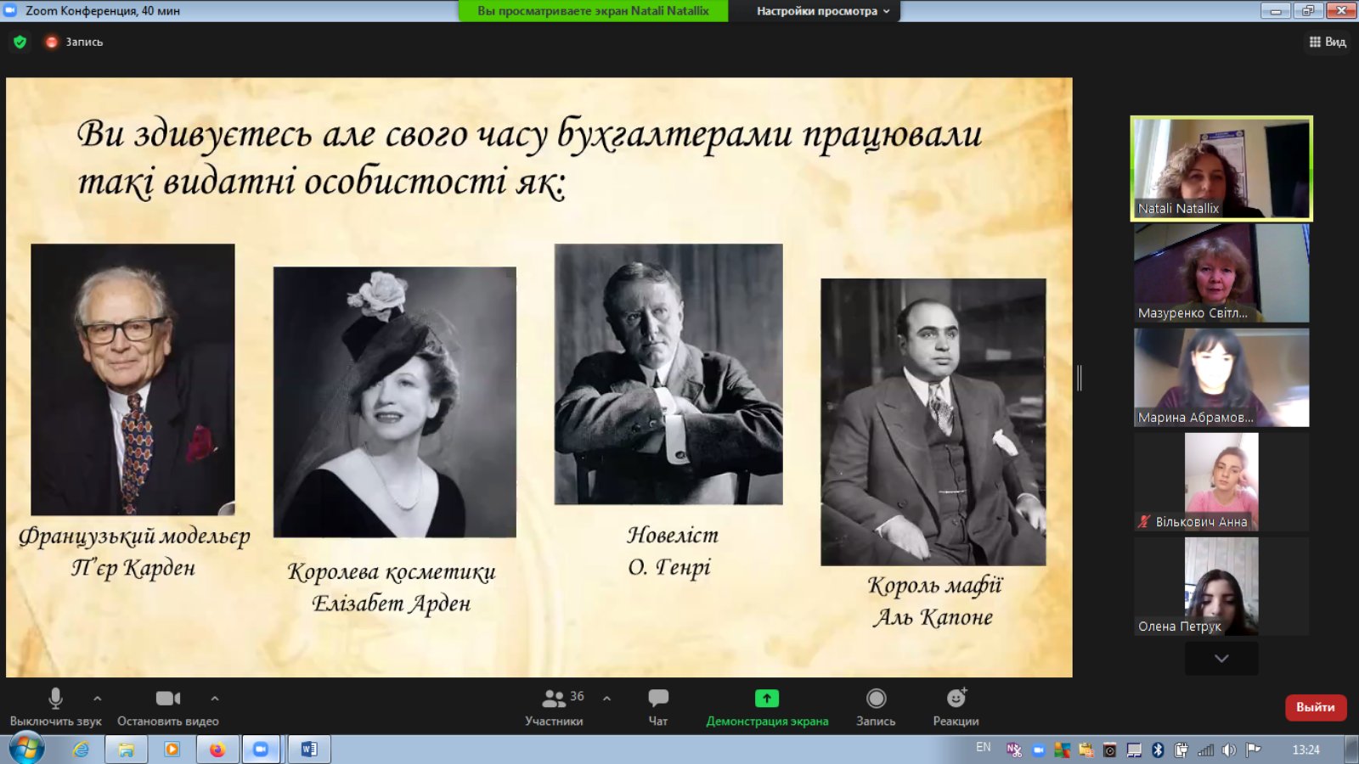The height and width of the screenshot is (764, 1359).
Task: Open the Чат chat panel
Action: click(658, 707)
